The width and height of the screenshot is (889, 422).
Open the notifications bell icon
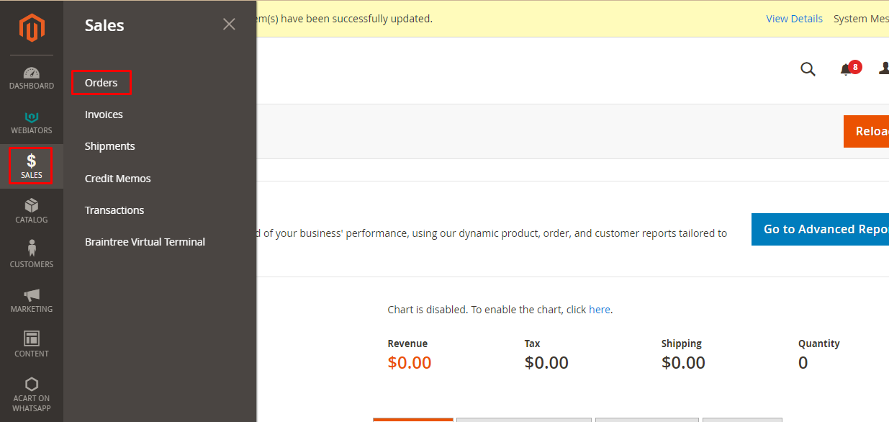846,69
